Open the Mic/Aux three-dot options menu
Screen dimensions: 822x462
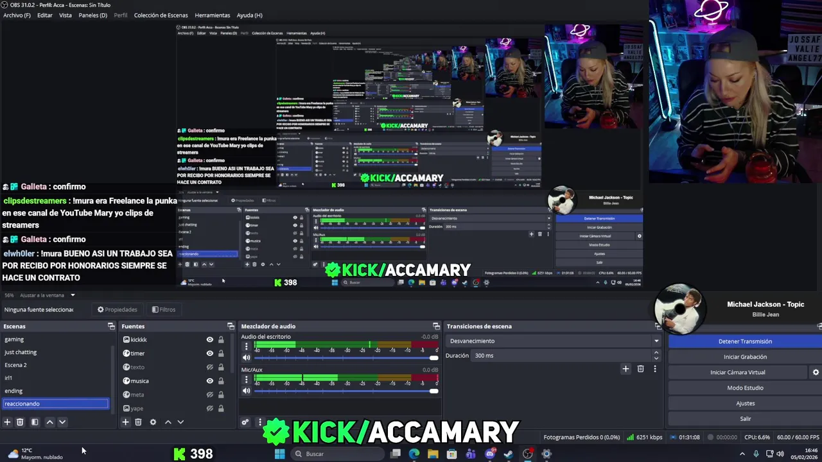[246, 379]
